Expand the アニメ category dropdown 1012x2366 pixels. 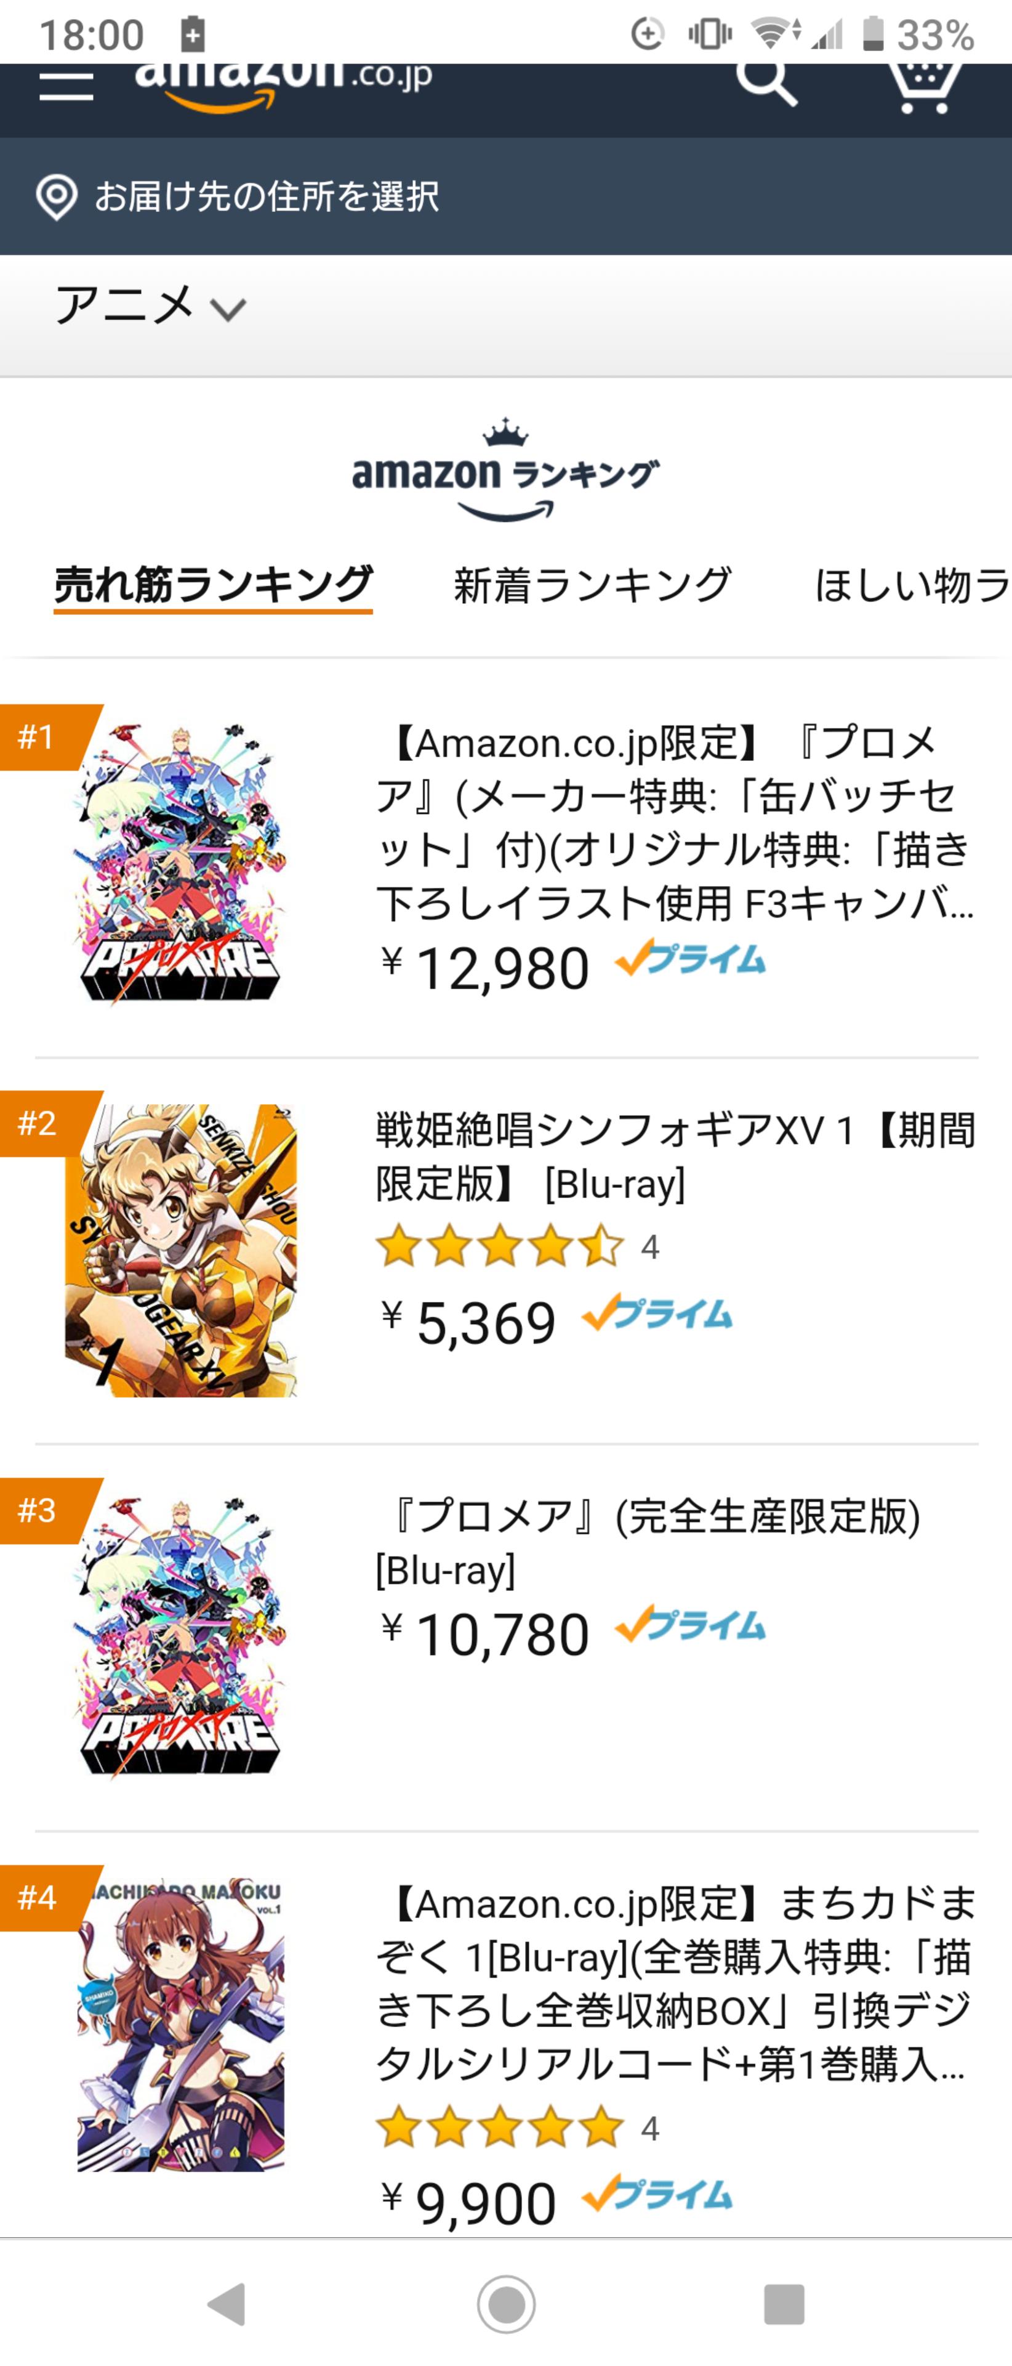(x=150, y=306)
